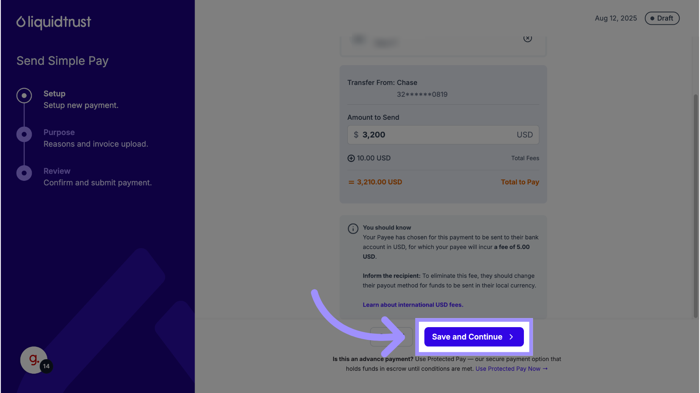
Task: Click the Draft status badge
Action: 662,18
